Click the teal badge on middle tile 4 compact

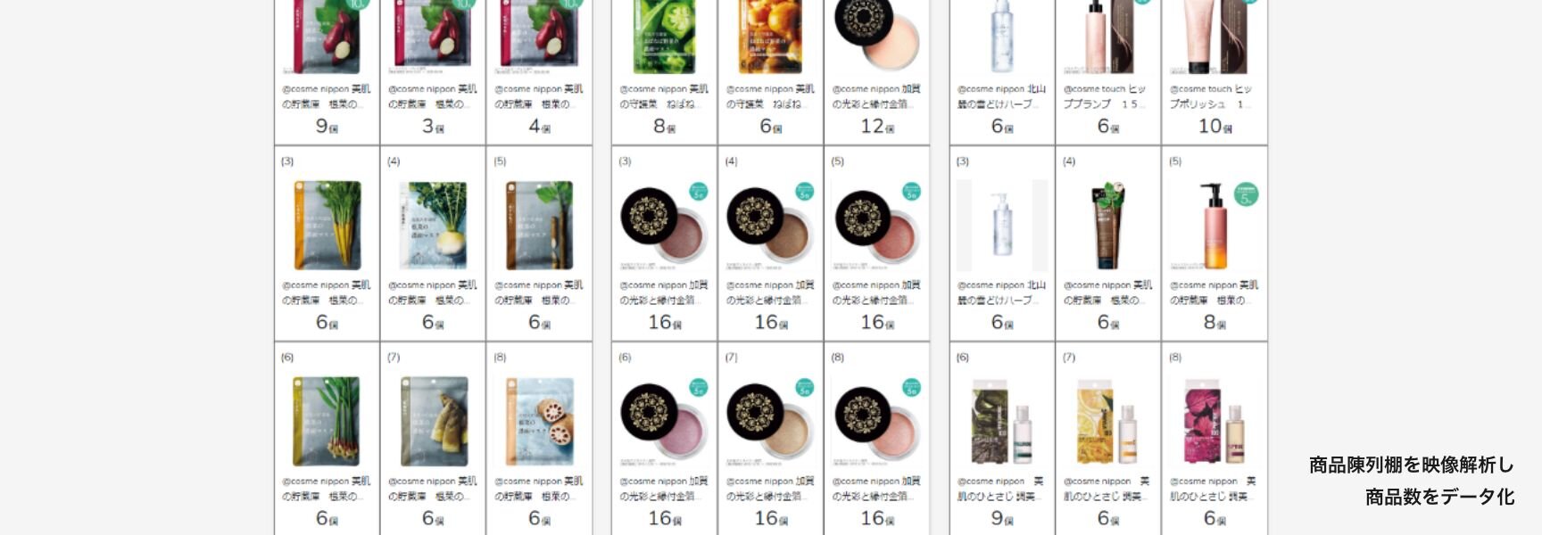(805, 192)
